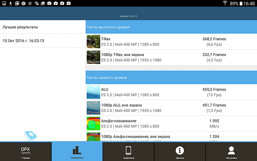Tap the 1080p ALU offscreen thumbnail
257x161 pixels.
[93, 108]
